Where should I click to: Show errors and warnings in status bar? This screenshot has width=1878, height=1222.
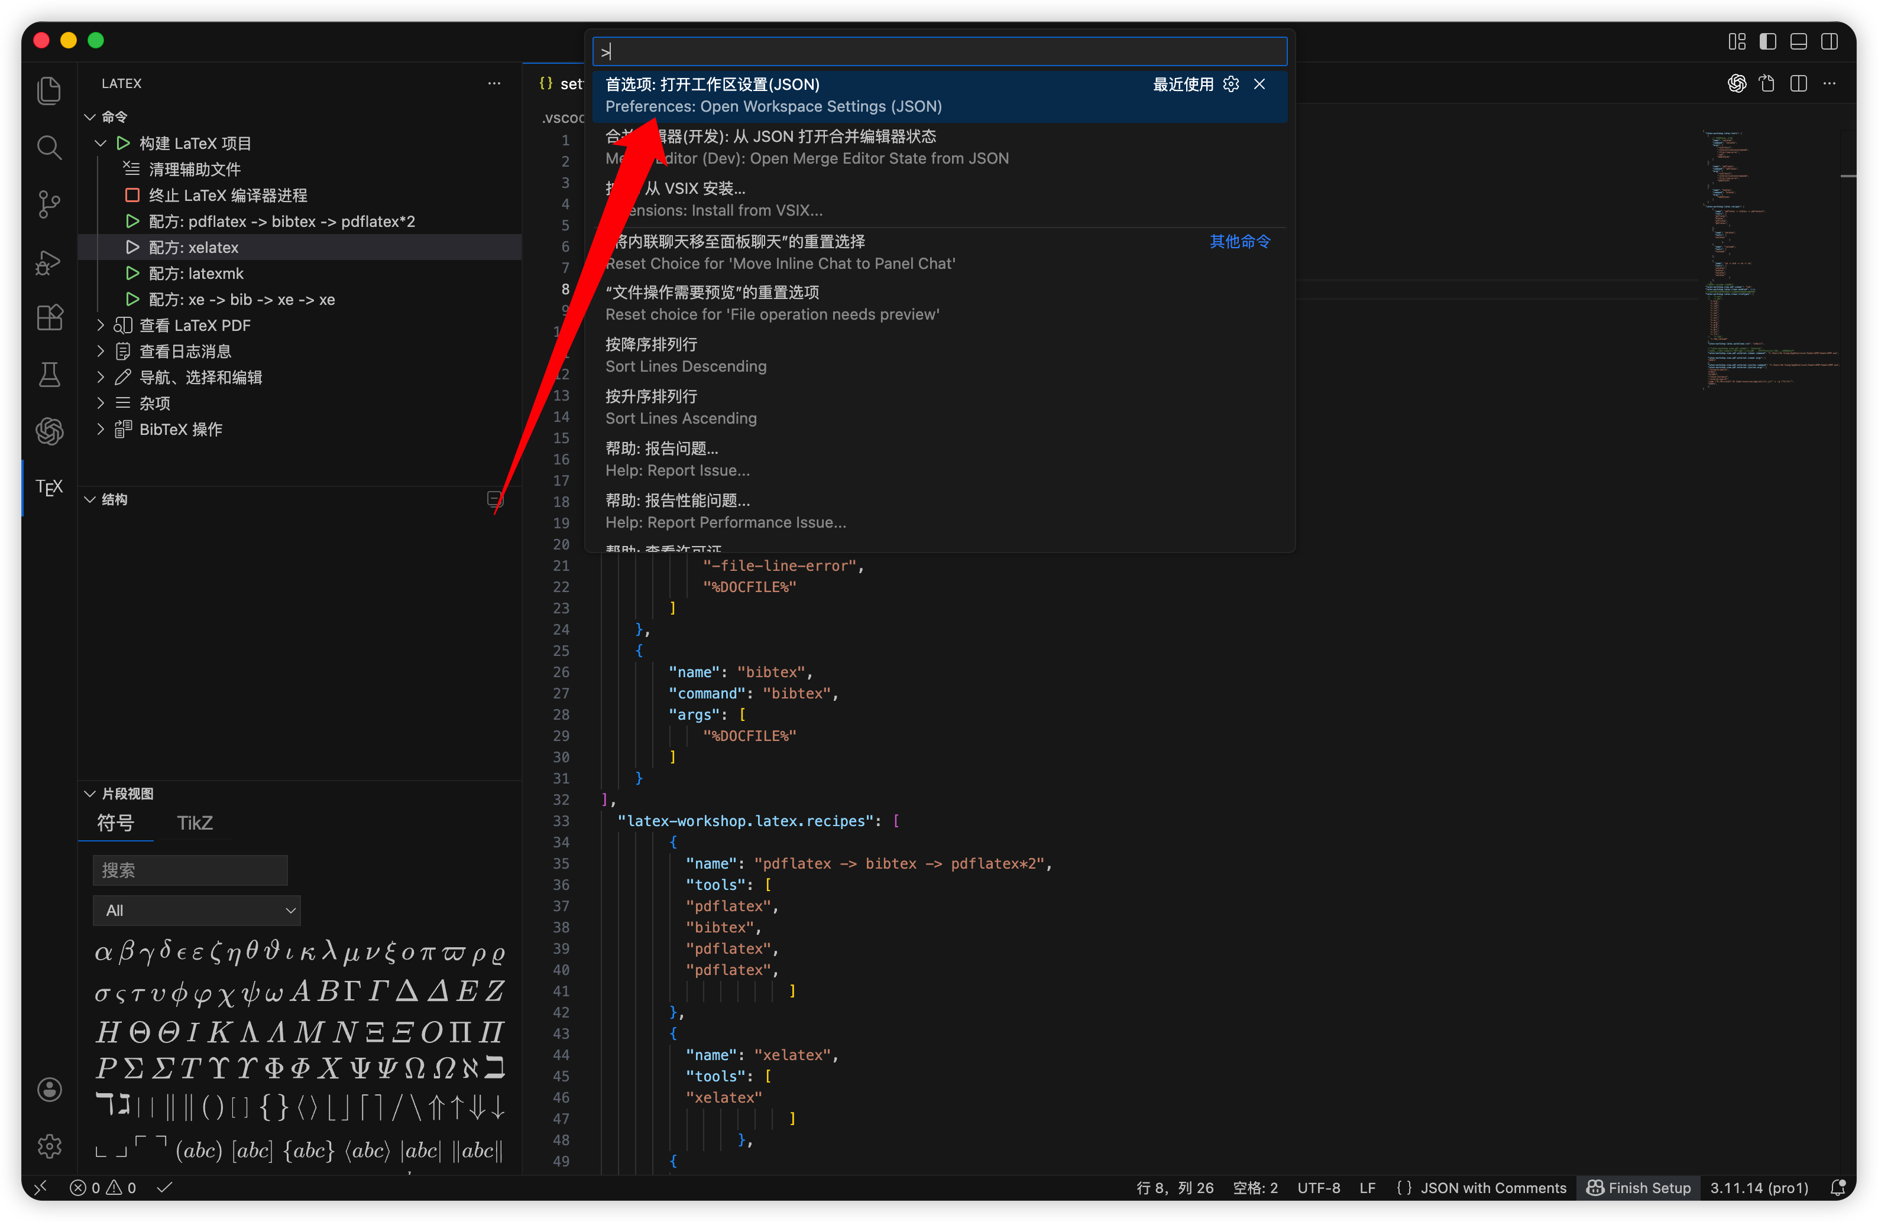point(103,1187)
